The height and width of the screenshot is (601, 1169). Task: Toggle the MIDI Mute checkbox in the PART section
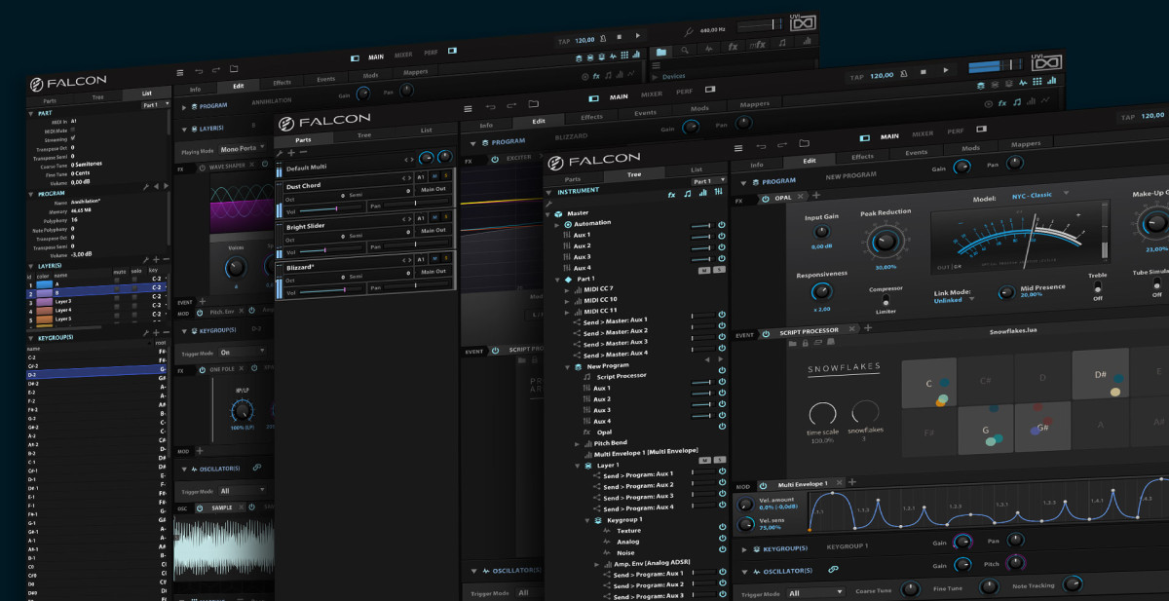tap(73, 131)
